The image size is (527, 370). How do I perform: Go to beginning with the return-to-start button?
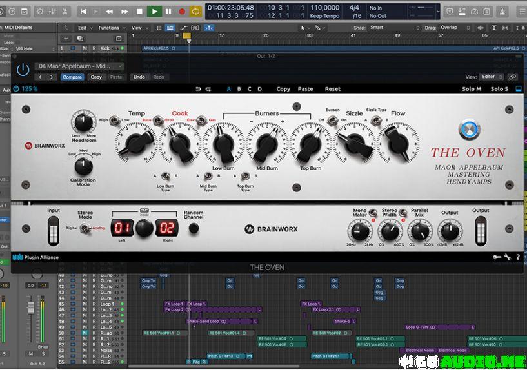(83, 12)
